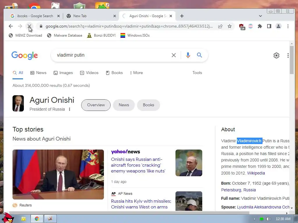The height and width of the screenshot is (223, 298).
Task: Select the Books results tab
Action: tap(114, 73)
